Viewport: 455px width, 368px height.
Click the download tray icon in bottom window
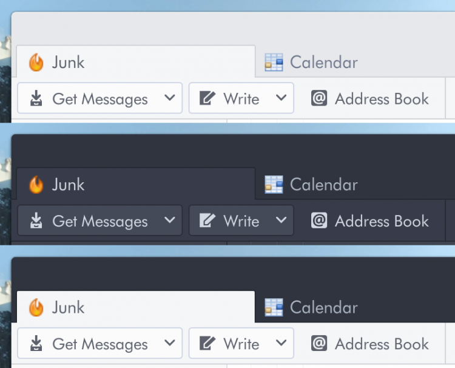36,343
